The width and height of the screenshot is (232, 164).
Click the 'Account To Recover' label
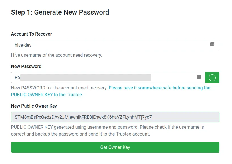point(31,34)
